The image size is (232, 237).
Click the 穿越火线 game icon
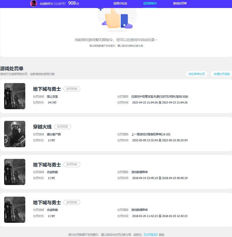[14, 134]
